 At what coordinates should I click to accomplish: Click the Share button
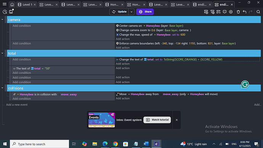pyautogui.click(x=145, y=12)
